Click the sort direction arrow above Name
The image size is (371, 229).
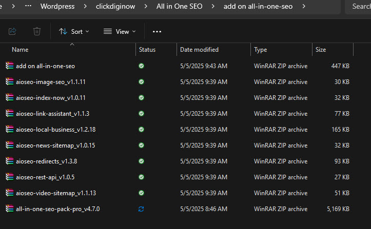coord(72,44)
